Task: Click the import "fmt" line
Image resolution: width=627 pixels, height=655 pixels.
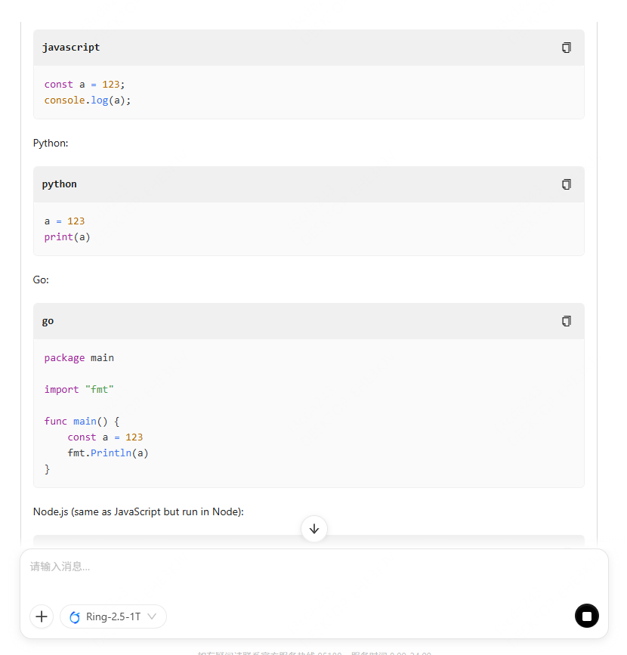Action: [x=79, y=390]
